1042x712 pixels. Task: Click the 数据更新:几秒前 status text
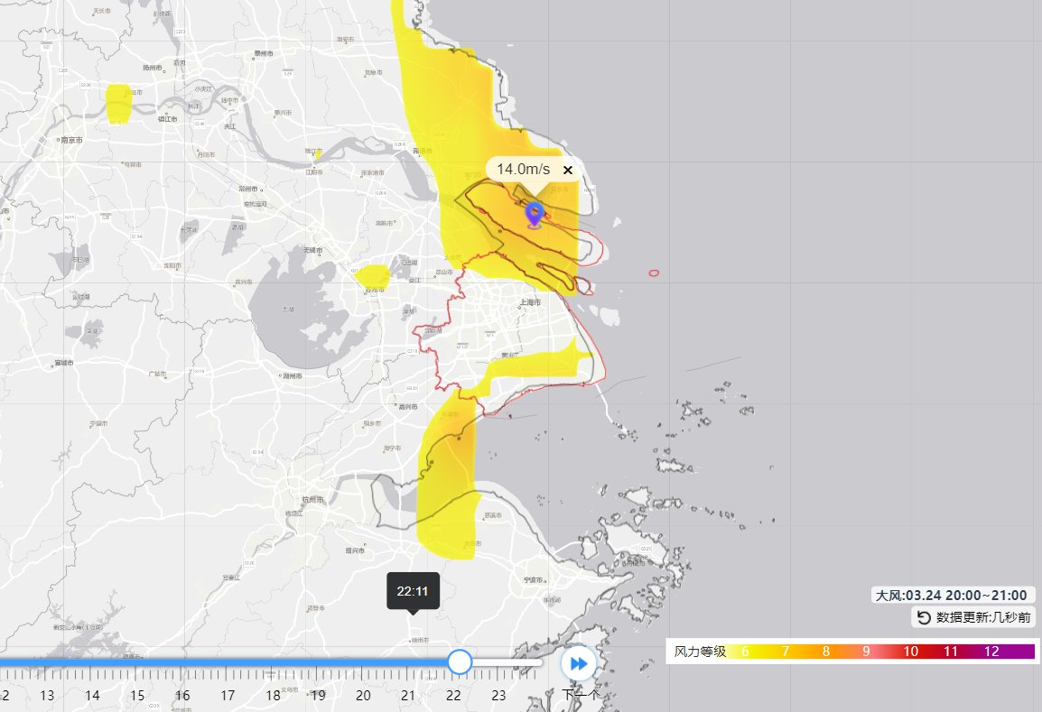coord(983,617)
